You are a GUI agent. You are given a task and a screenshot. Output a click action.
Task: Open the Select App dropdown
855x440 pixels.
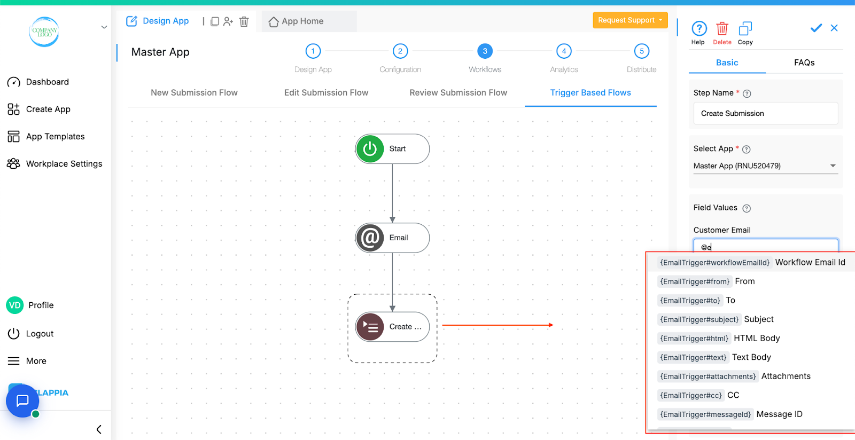[x=766, y=166]
